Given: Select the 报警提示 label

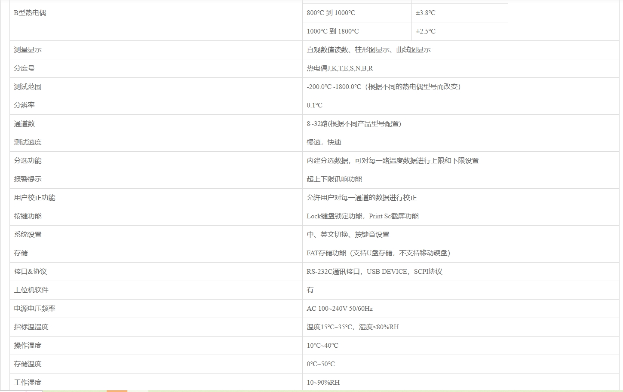Looking at the screenshot, I should tap(28, 179).
